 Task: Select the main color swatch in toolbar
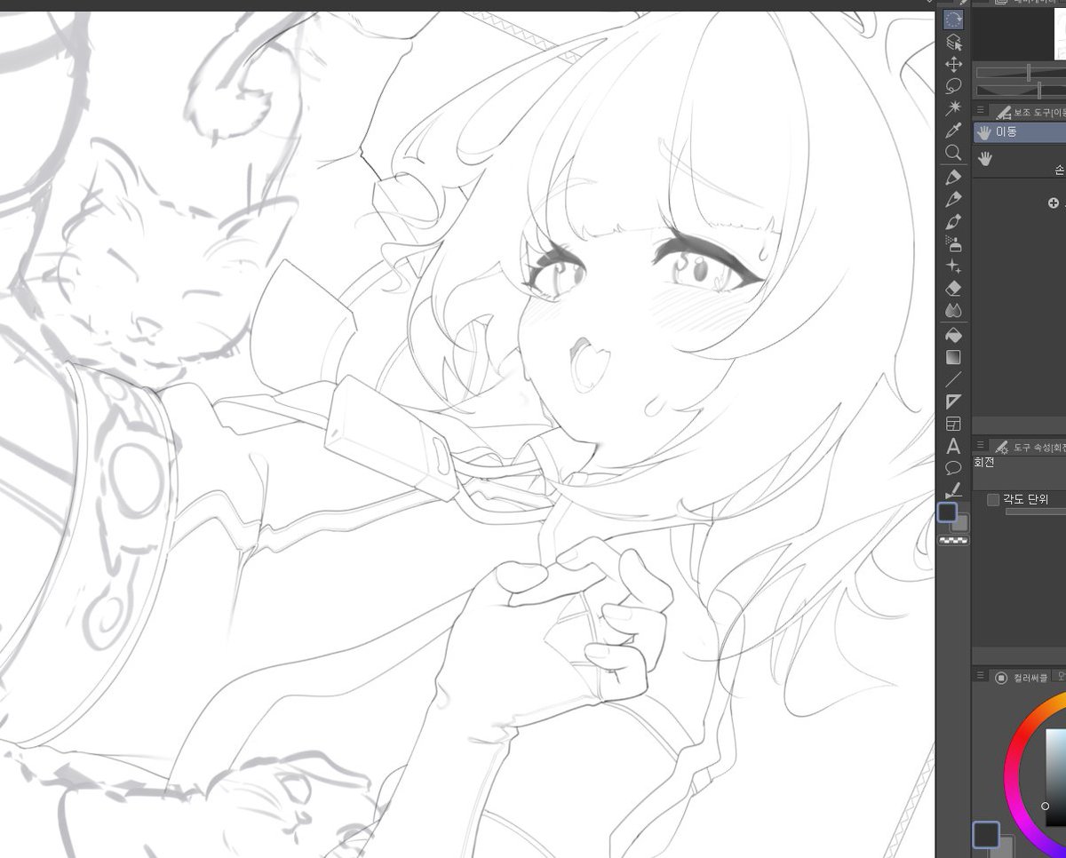click(948, 512)
